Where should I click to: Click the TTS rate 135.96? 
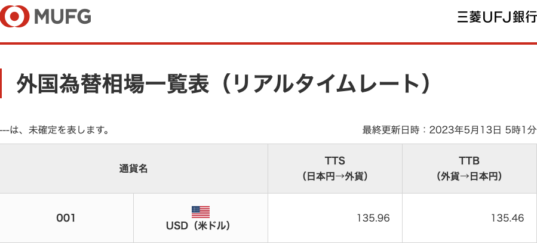coord(373,218)
